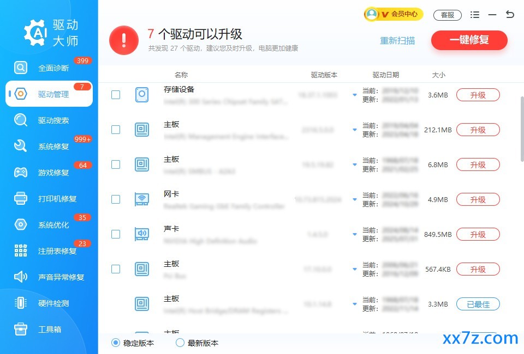Select the 最新版本 radio button
This screenshot has width=524, height=354.
pyautogui.click(x=180, y=343)
